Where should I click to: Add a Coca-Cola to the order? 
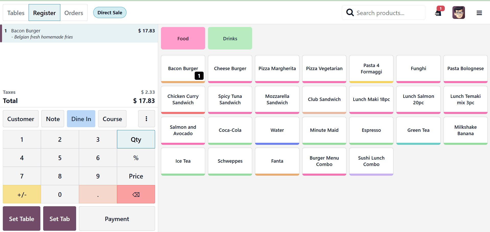[x=230, y=130]
